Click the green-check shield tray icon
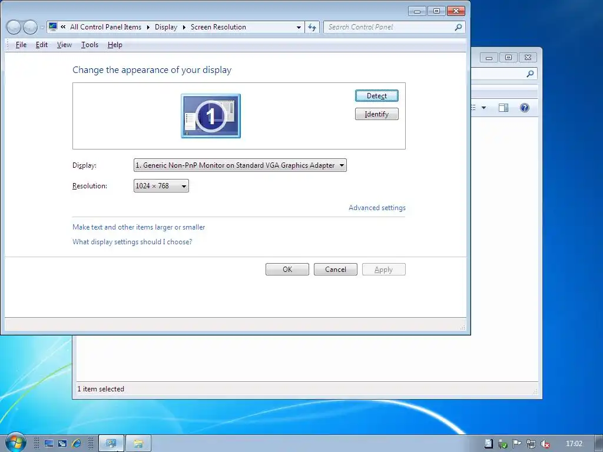Screen dimensions: 603x452 [x=502, y=444]
